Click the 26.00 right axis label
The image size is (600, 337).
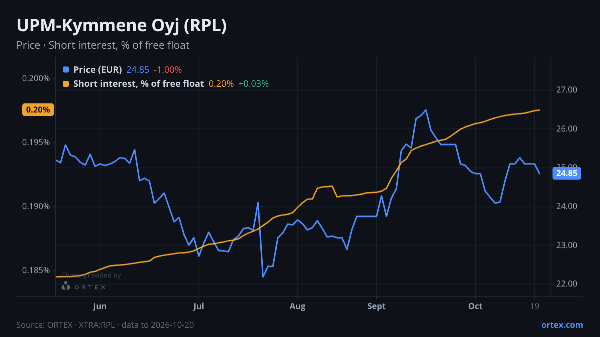tap(567, 129)
